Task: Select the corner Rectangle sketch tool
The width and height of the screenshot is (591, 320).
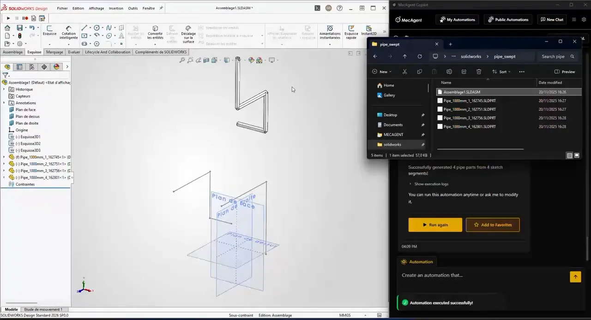Action: click(x=84, y=36)
